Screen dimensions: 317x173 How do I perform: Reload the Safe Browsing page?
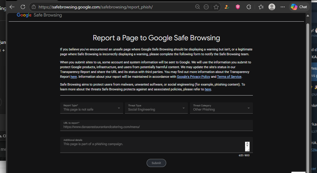click(x=23, y=7)
